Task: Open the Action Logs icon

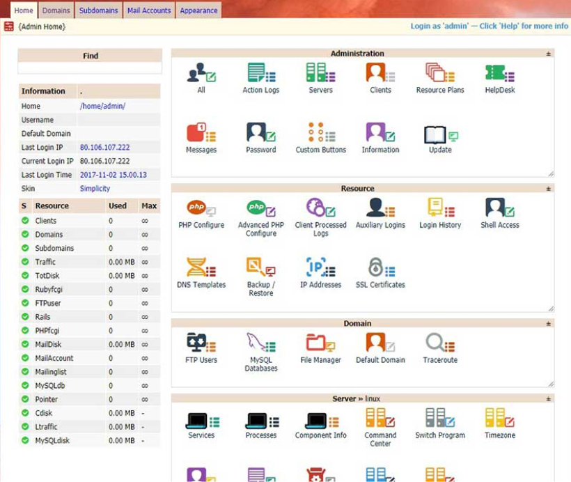Action: click(260, 73)
